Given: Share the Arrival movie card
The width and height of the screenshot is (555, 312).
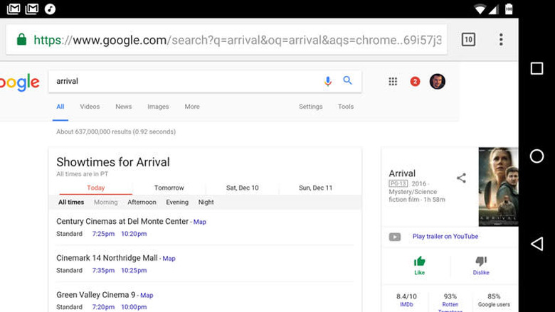Looking at the screenshot, I should click(461, 178).
